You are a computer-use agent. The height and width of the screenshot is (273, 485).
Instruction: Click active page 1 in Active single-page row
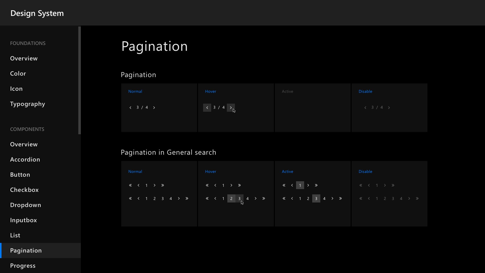click(300, 186)
